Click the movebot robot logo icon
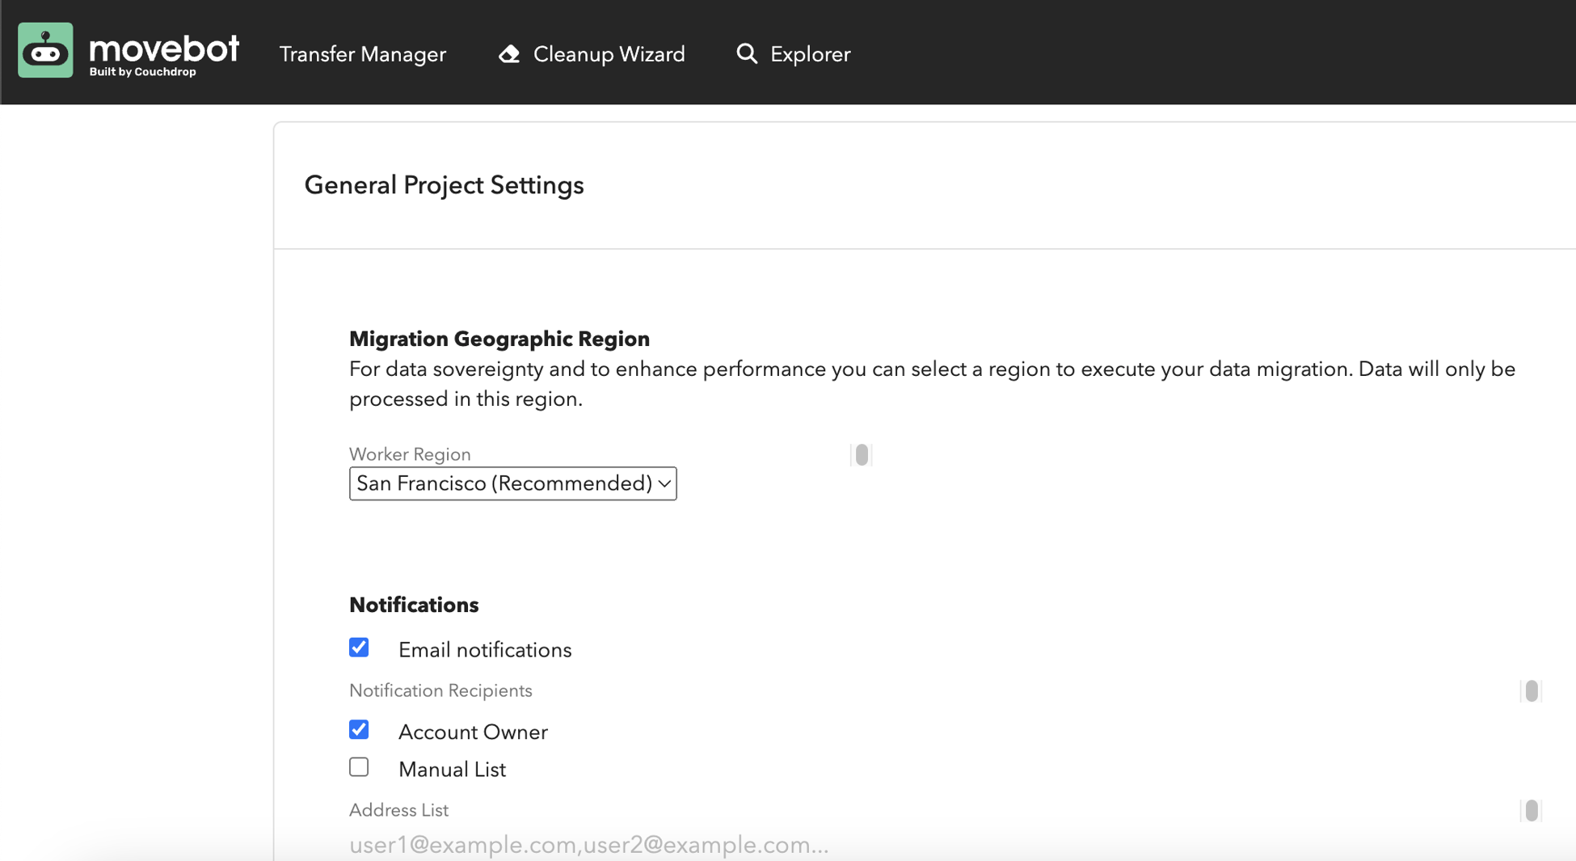This screenshot has height=861, width=1576. 45,51
